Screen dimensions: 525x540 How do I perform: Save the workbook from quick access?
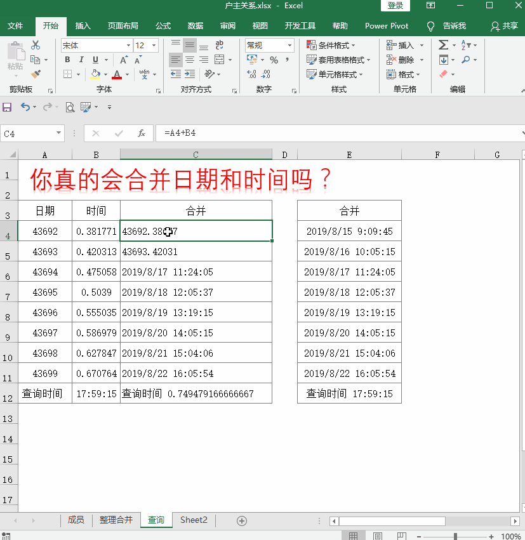tap(7, 107)
